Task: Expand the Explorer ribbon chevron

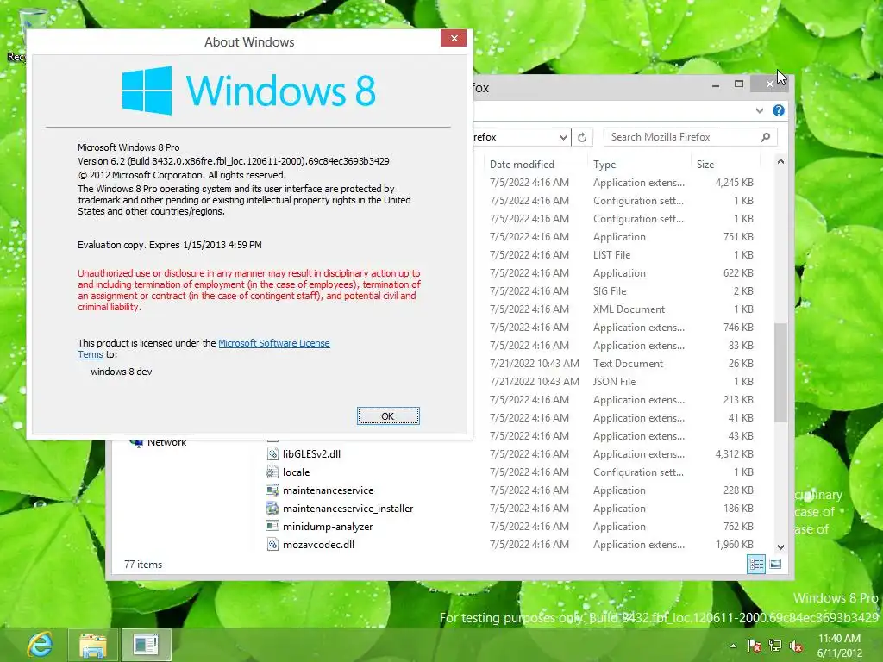Action: pos(759,110)
